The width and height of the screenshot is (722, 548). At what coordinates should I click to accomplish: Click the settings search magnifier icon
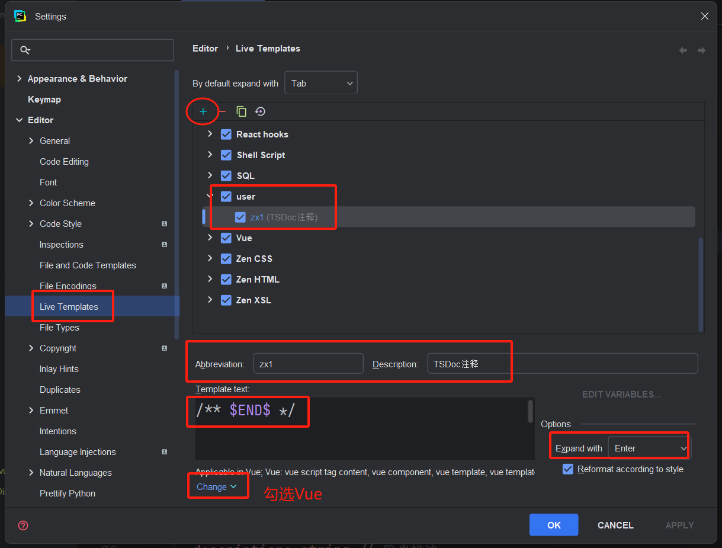coord(24,50)
